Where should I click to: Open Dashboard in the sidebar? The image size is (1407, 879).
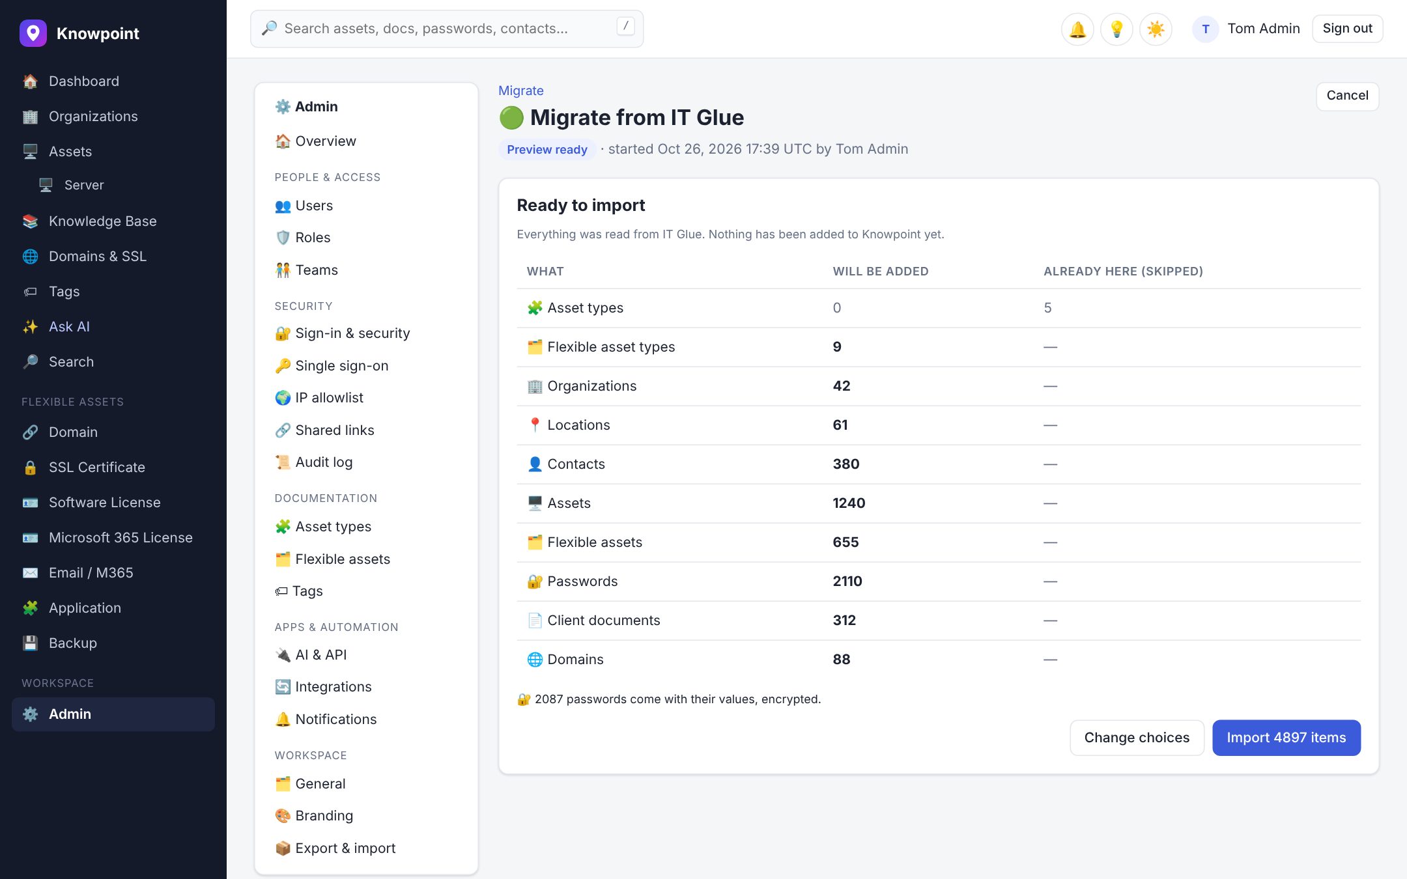(113, 81)
